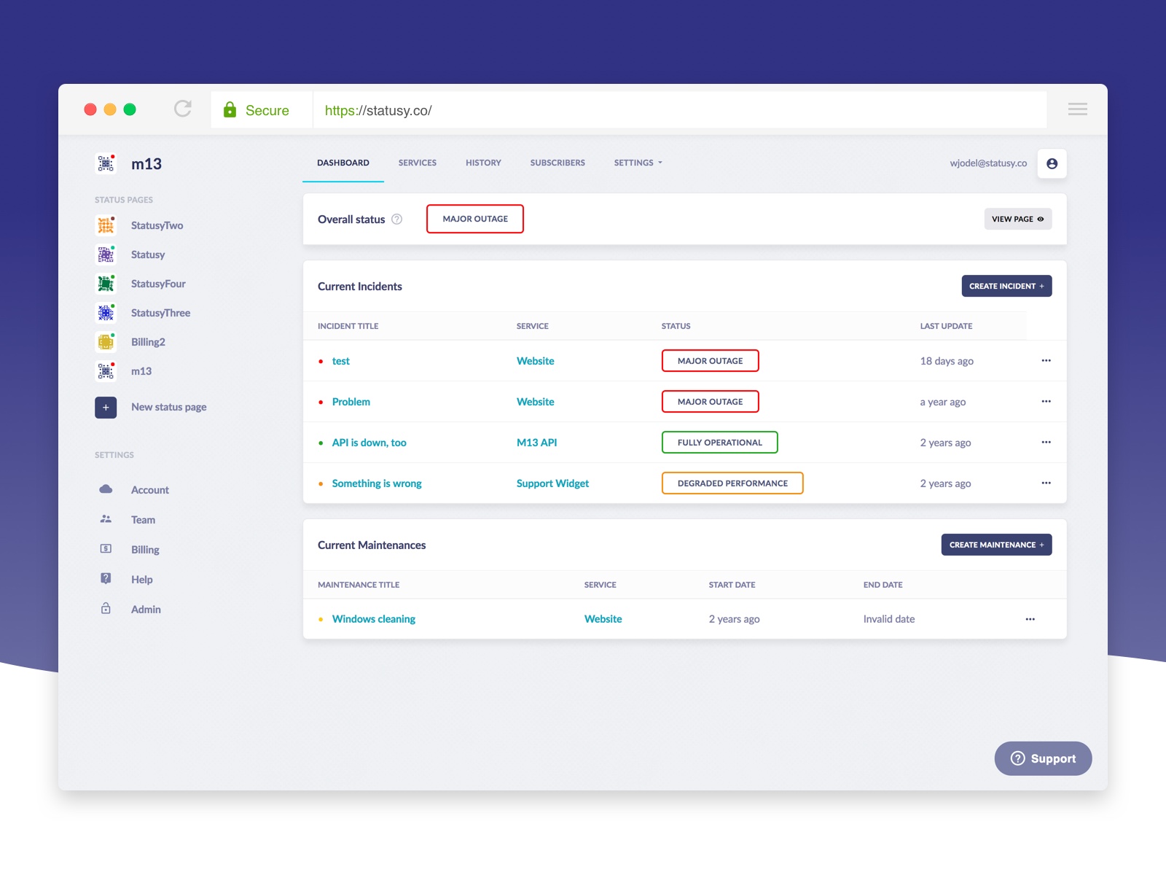Select the StatusyTwo page icon
The width and height of the screenshot is (1166, 875).
click(106, 225)
